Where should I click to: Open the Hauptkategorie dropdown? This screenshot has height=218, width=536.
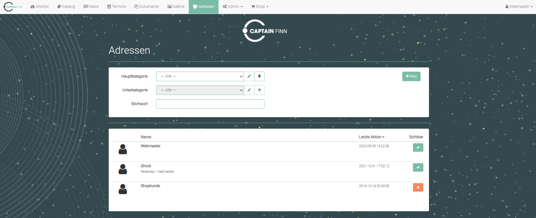[200, 76]
